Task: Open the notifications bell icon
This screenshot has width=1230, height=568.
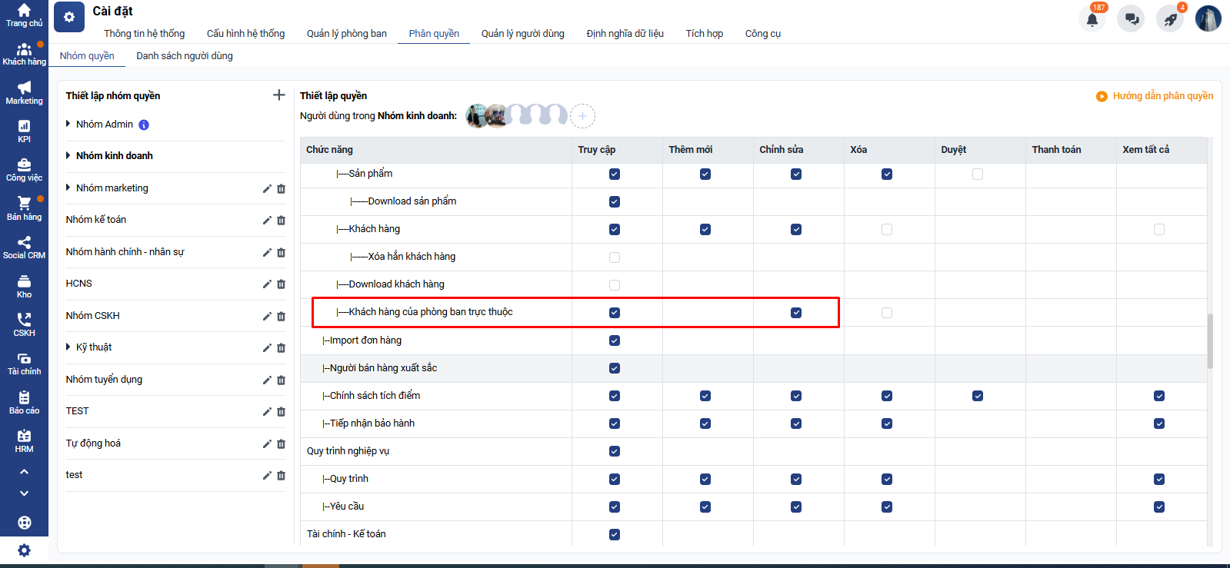Action: (x=1092, y=19)
